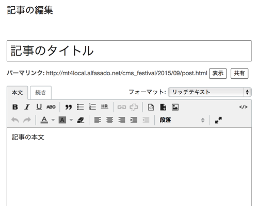Open フォーマット リッチテキスト dropdown
Image resolution: width=258 pixels, height=206 pixels.
pyautogui.click(x=209, y=92)
